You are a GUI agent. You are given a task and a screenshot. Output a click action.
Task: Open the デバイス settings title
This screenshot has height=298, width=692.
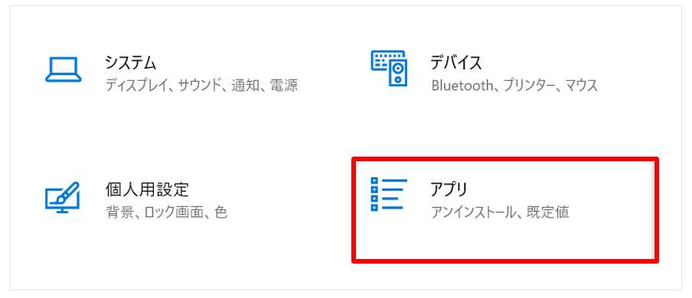(456, 63)
